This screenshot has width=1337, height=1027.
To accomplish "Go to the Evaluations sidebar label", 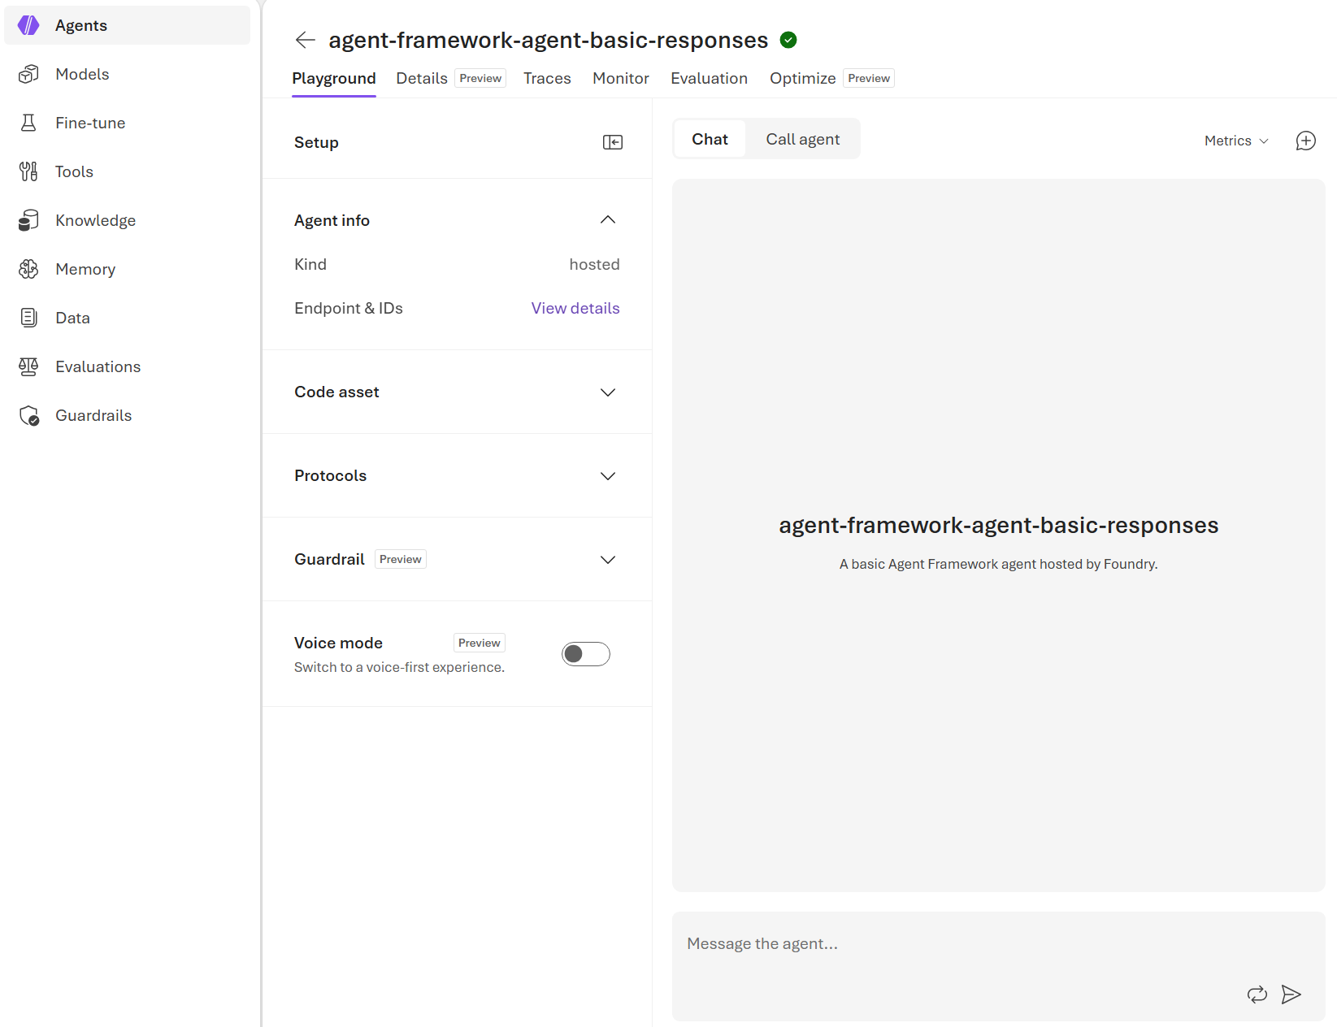I will pos(98,366).
